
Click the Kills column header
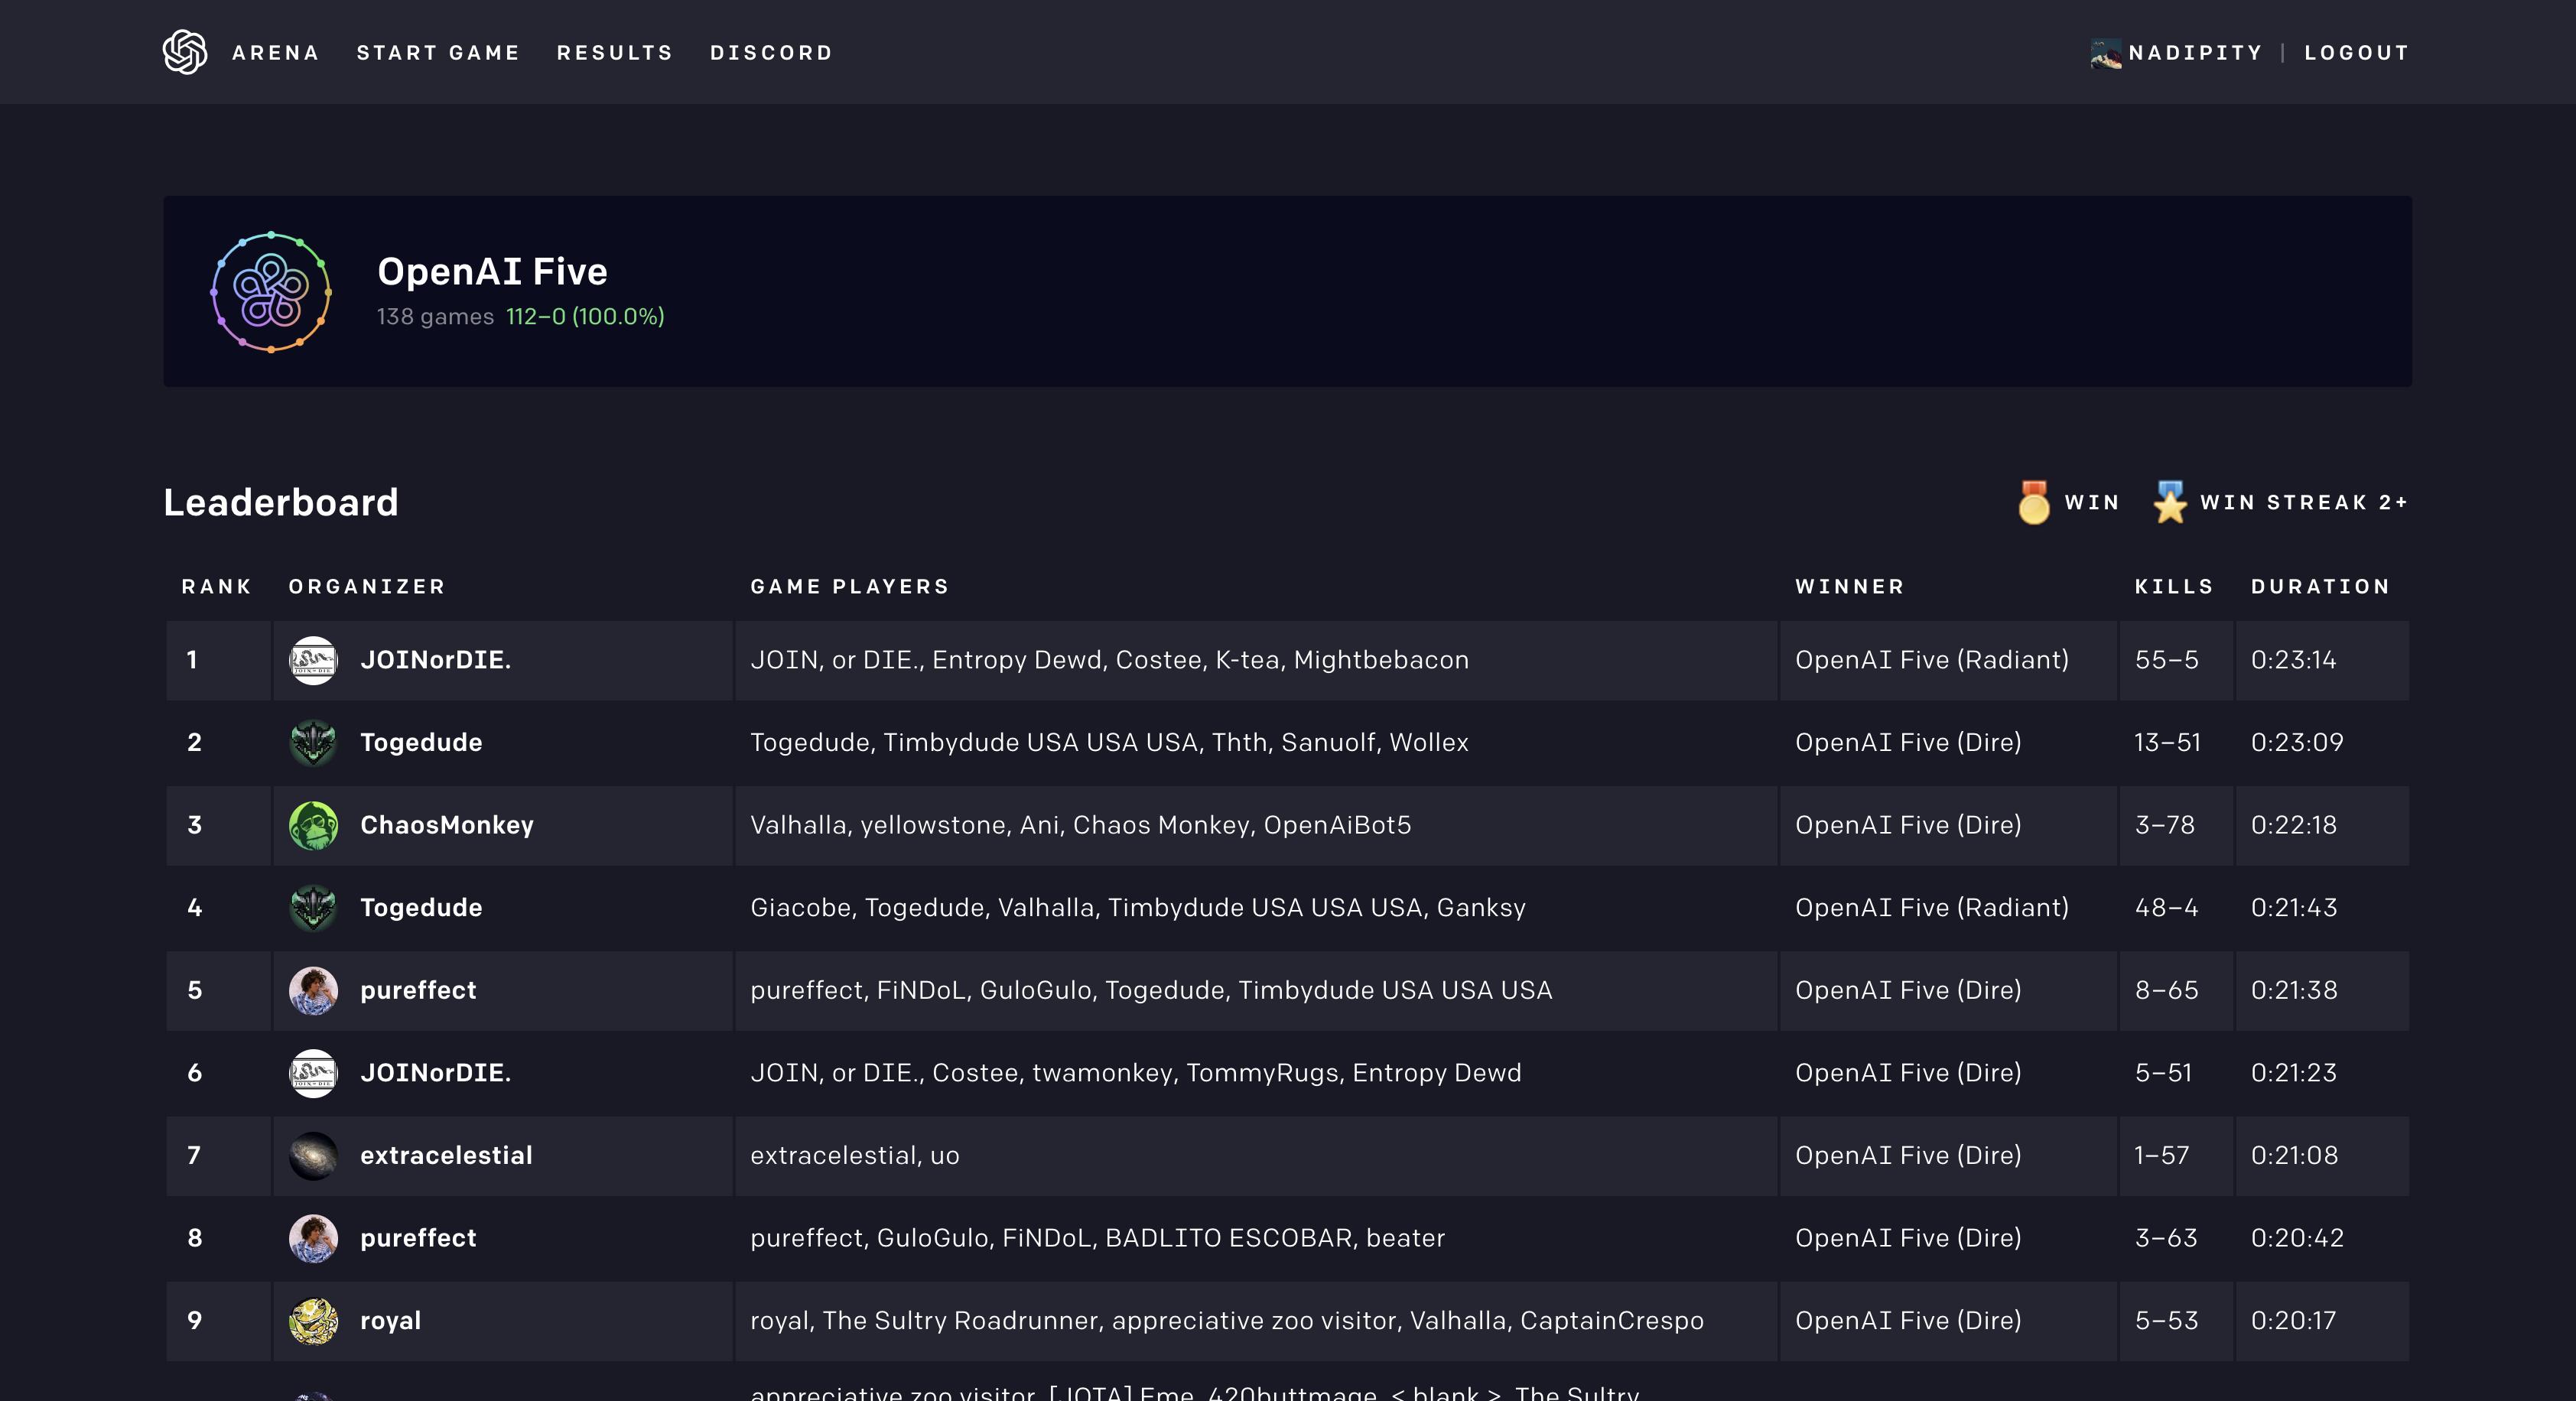point(2174,587)
